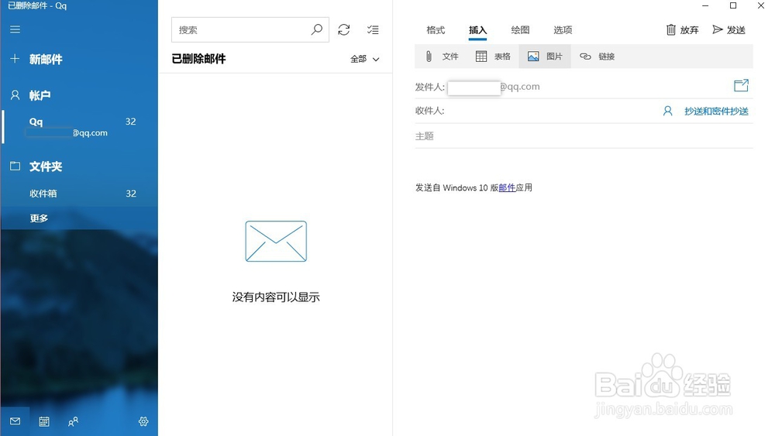Show 抄送和密件抄送 fields
775x436 pixels.
click(716, 111)
